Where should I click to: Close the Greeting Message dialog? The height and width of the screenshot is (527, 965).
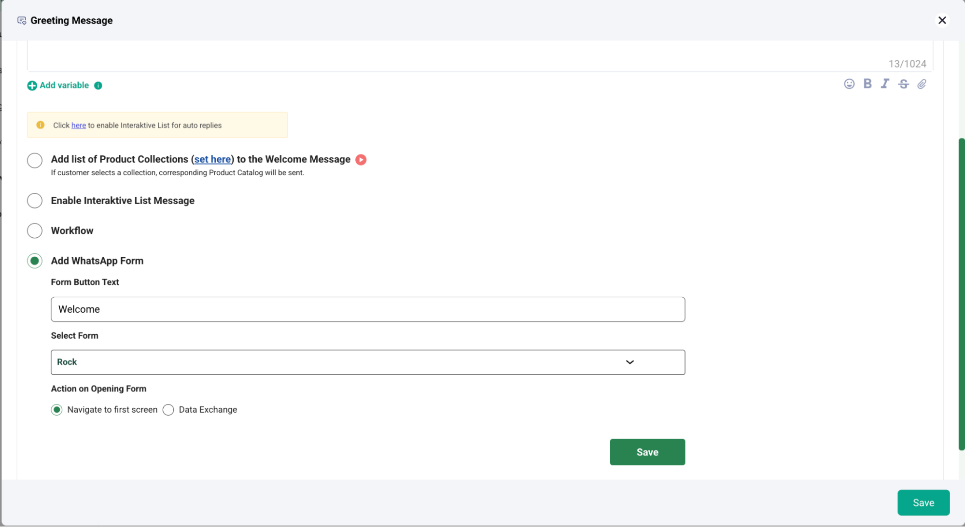coord(942,20)
